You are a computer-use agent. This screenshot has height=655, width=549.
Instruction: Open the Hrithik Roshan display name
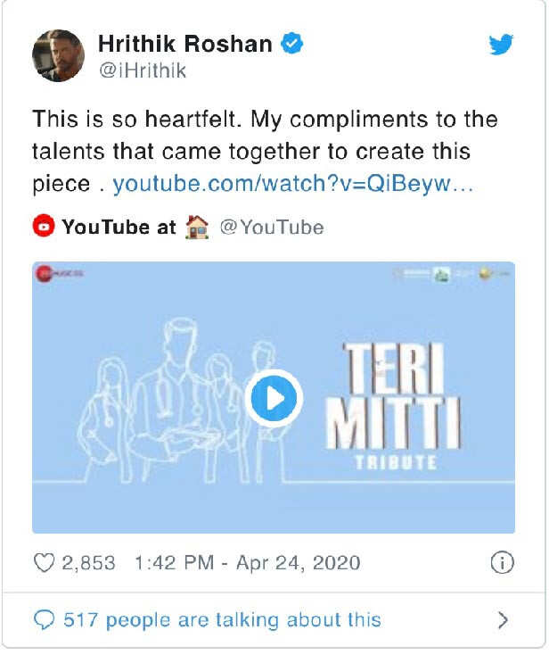coord(184,43)
